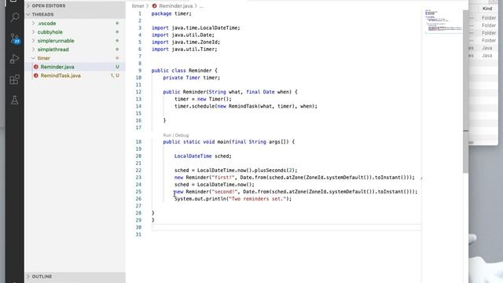The image size is (503, 283).
Task: Click the "first!" string literal
Action: click(223, 177)
